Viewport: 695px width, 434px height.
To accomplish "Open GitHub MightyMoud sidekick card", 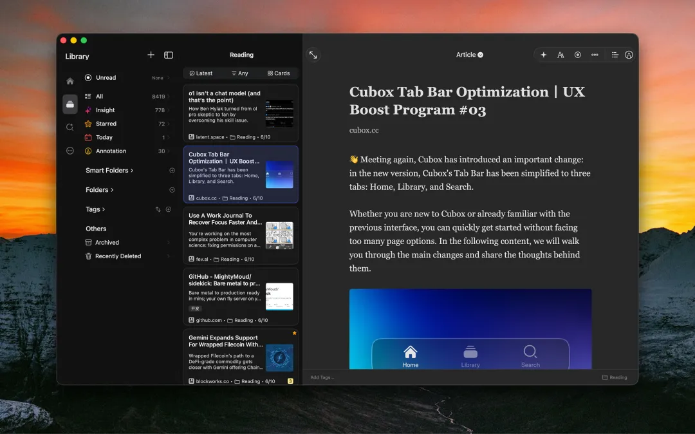I will [241, 297].
